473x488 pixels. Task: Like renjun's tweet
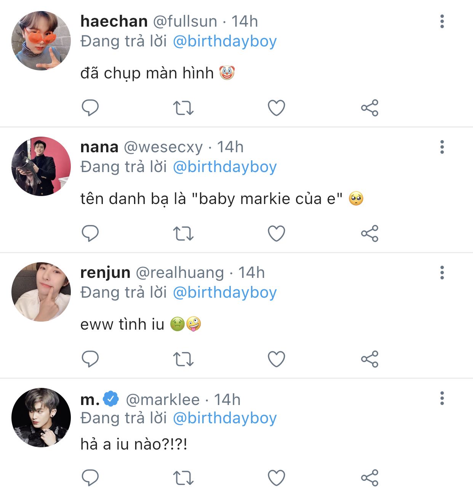(276, 359)
